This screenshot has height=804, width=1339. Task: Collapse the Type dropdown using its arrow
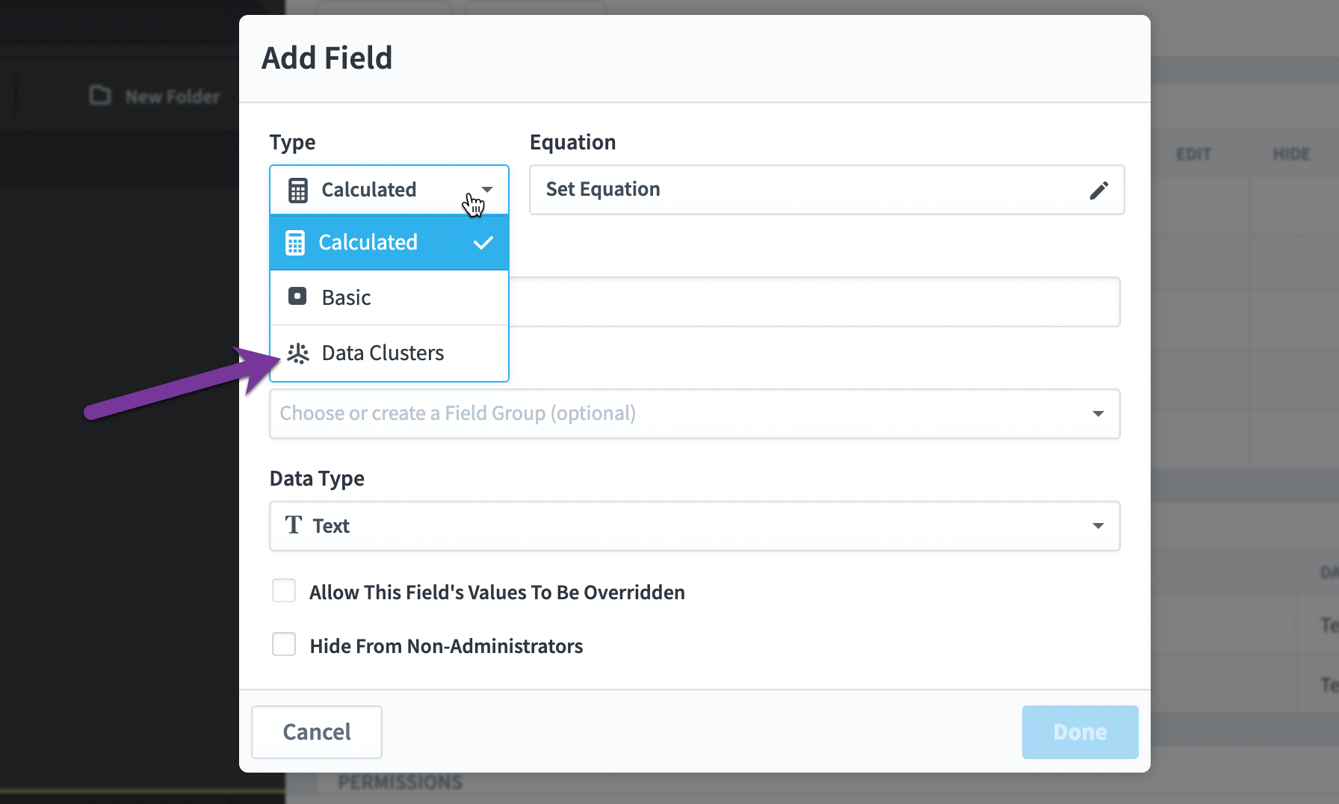coord(487,190)
